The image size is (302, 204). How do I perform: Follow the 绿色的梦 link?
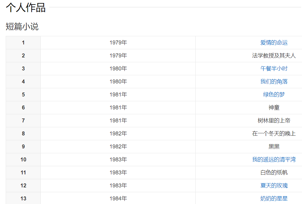(x=274, y=95)
